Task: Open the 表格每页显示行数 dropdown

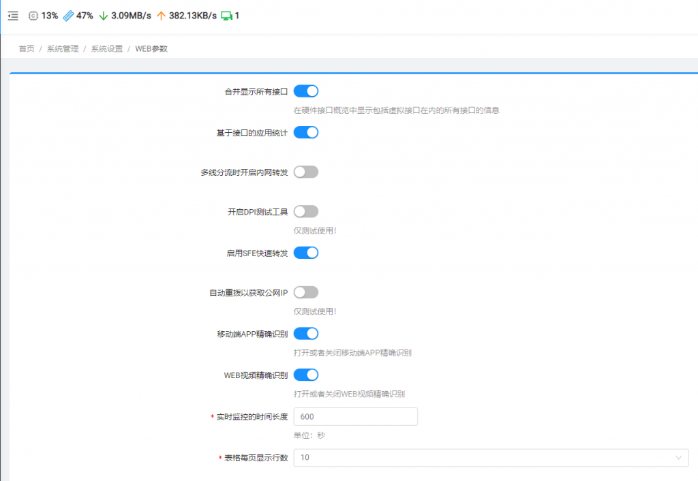Action: pos(491,458)
